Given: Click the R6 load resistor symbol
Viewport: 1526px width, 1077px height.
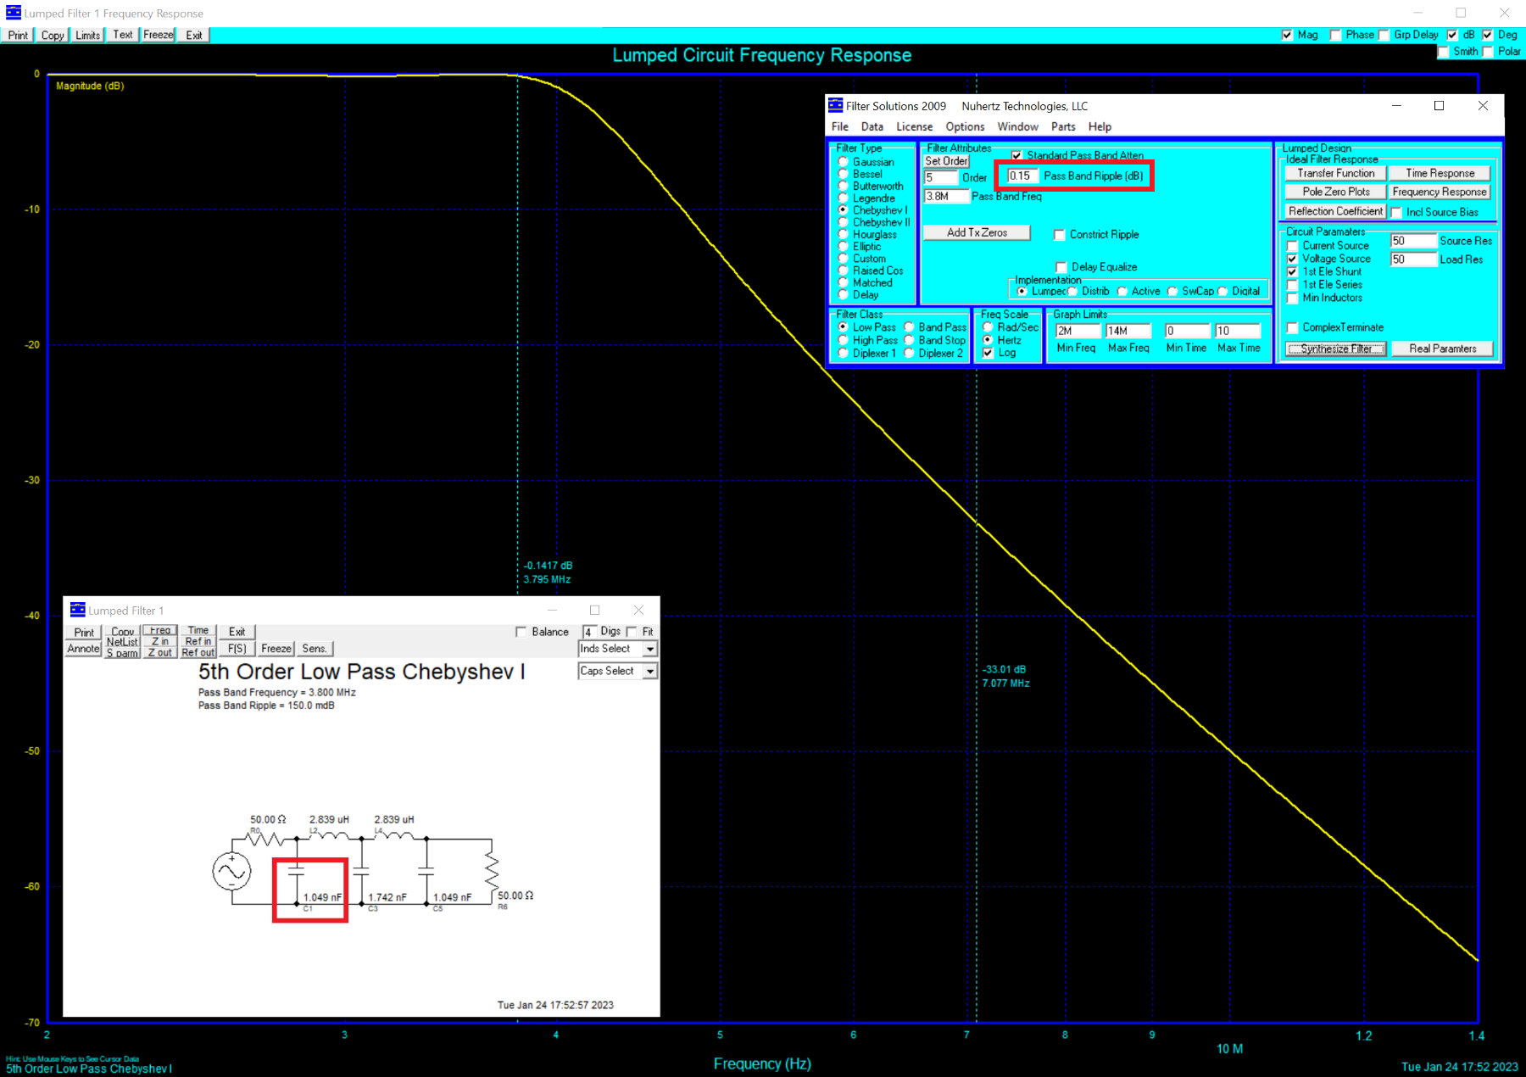Looking at the screenshot, I should 491,870.
